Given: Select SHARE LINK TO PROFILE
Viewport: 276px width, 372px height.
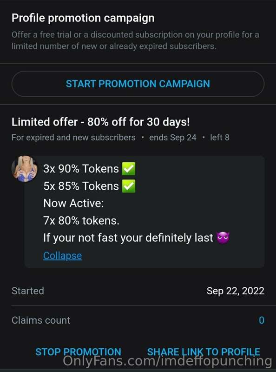Looking at the screenshot, I should pos(204,352).
